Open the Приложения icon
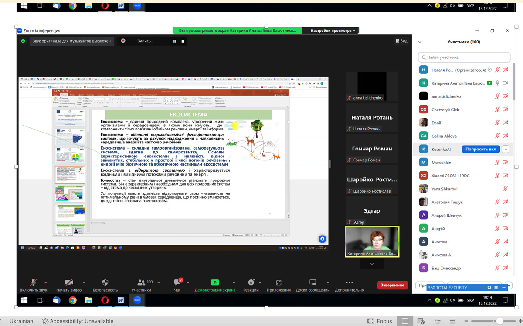 (278, 283)
